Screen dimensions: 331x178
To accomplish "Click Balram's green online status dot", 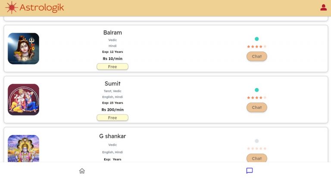I will coord(257,39).
